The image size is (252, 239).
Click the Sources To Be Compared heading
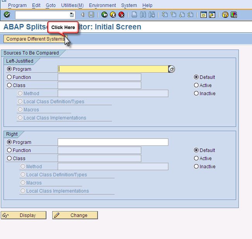point(31,53)
